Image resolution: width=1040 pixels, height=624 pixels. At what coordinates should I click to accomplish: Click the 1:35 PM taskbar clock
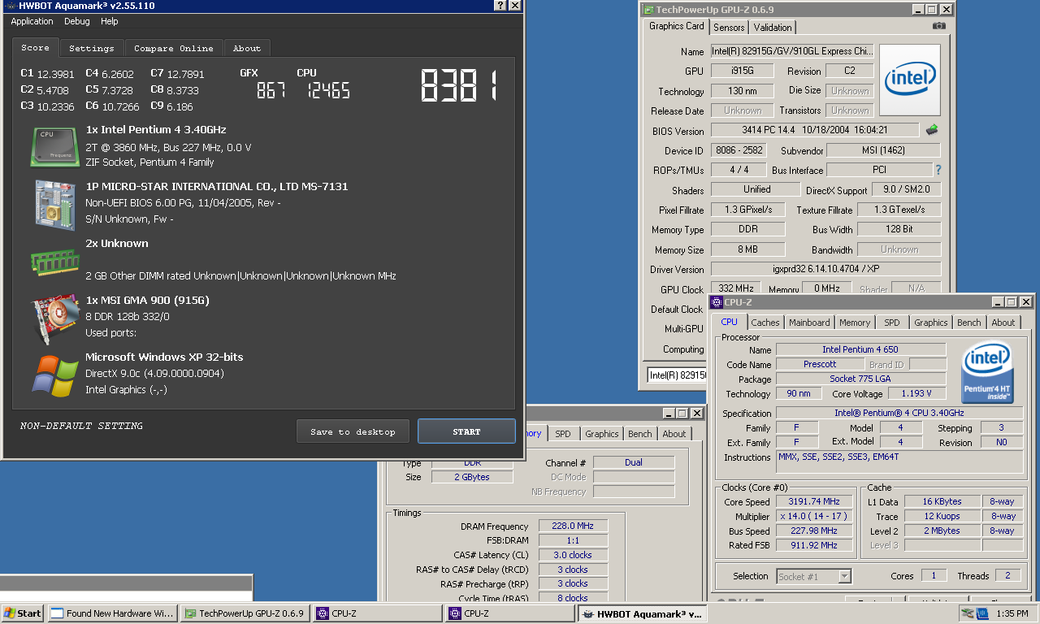[1012, 613]
